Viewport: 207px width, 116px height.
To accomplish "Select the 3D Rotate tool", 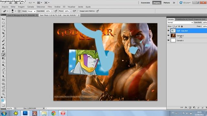I will pos(3,84).
